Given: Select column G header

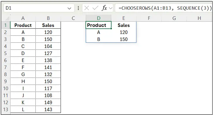Looking at the screenshot, I should tap(174, 18).
